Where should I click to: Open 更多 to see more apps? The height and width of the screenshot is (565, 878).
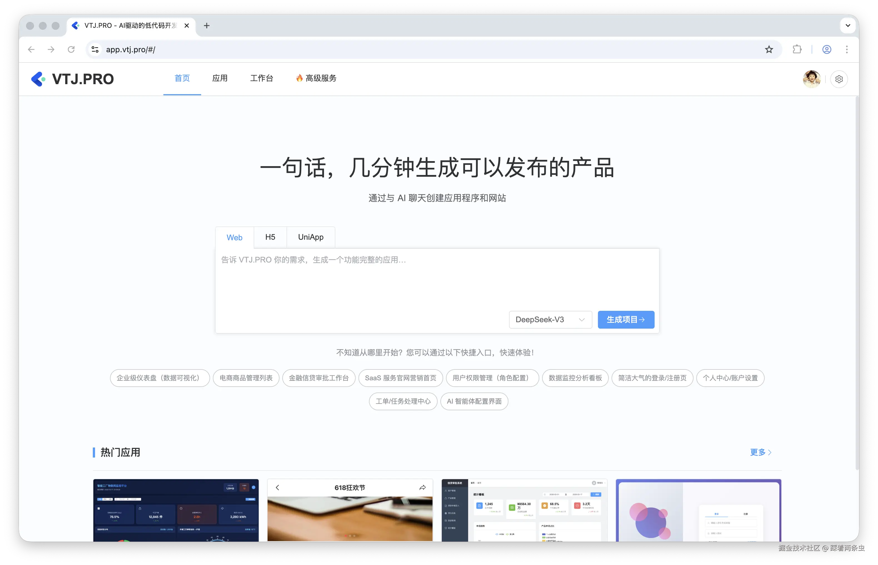[x=760, y=452]
